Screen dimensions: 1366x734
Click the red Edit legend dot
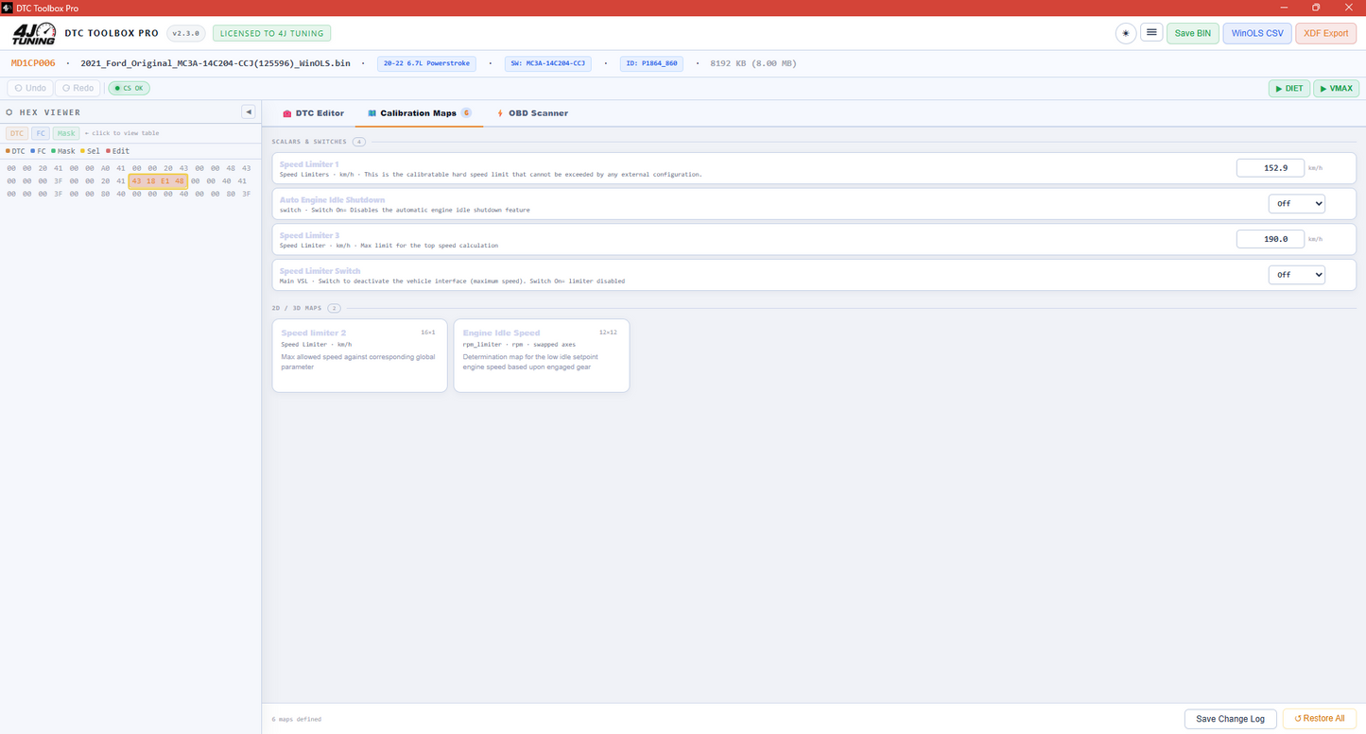pyautogui.click(x=108, y=151)
